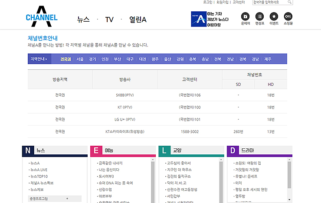The width and height of the screenshot is (321, 203).
Task: Open the 김진의 돌직구쇼 program link
Action: tap(179, 176)
